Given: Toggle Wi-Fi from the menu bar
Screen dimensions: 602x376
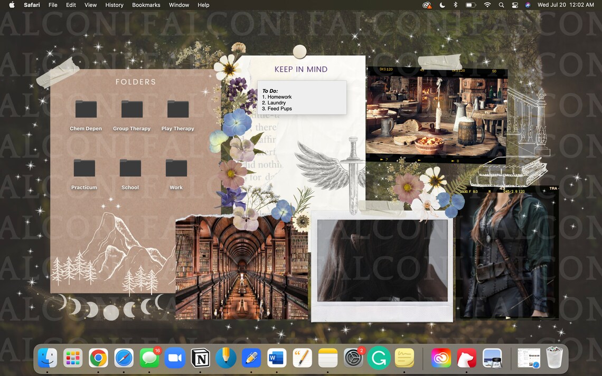Looking at the screenshot, I should (x=487, y=5).
